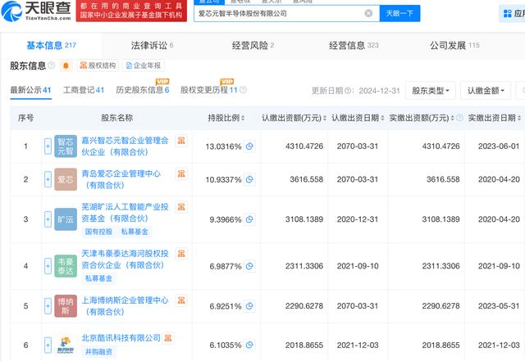Click the Tianyancha logo
Image resolution: width=525 pixels, height=361 pixels.
36,12
